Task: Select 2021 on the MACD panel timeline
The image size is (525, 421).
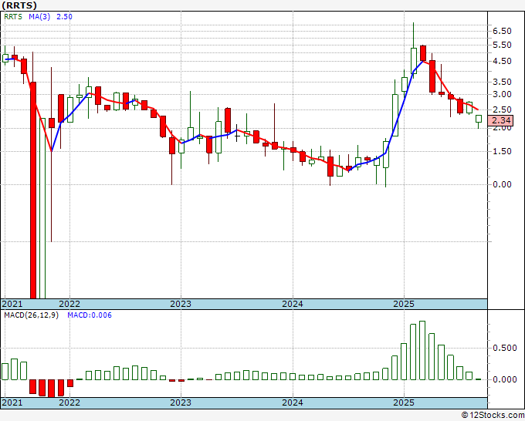Action: pos(12,402)
